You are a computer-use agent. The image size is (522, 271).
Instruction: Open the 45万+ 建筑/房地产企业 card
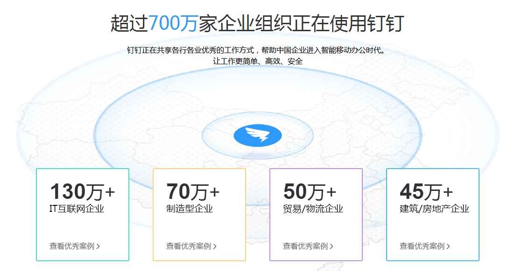(433, 215)
